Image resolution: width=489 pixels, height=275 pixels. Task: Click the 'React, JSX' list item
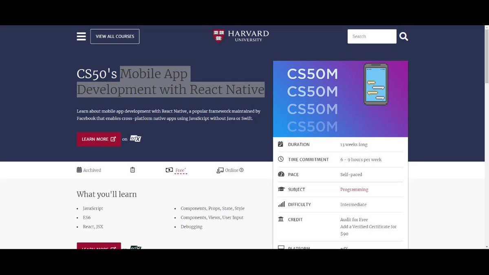(93, 227)
